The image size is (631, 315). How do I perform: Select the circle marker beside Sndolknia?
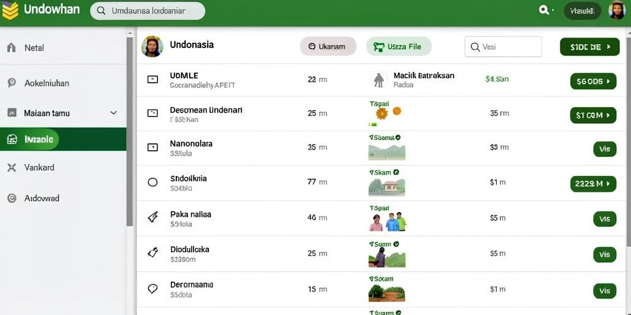pos(153,182)
